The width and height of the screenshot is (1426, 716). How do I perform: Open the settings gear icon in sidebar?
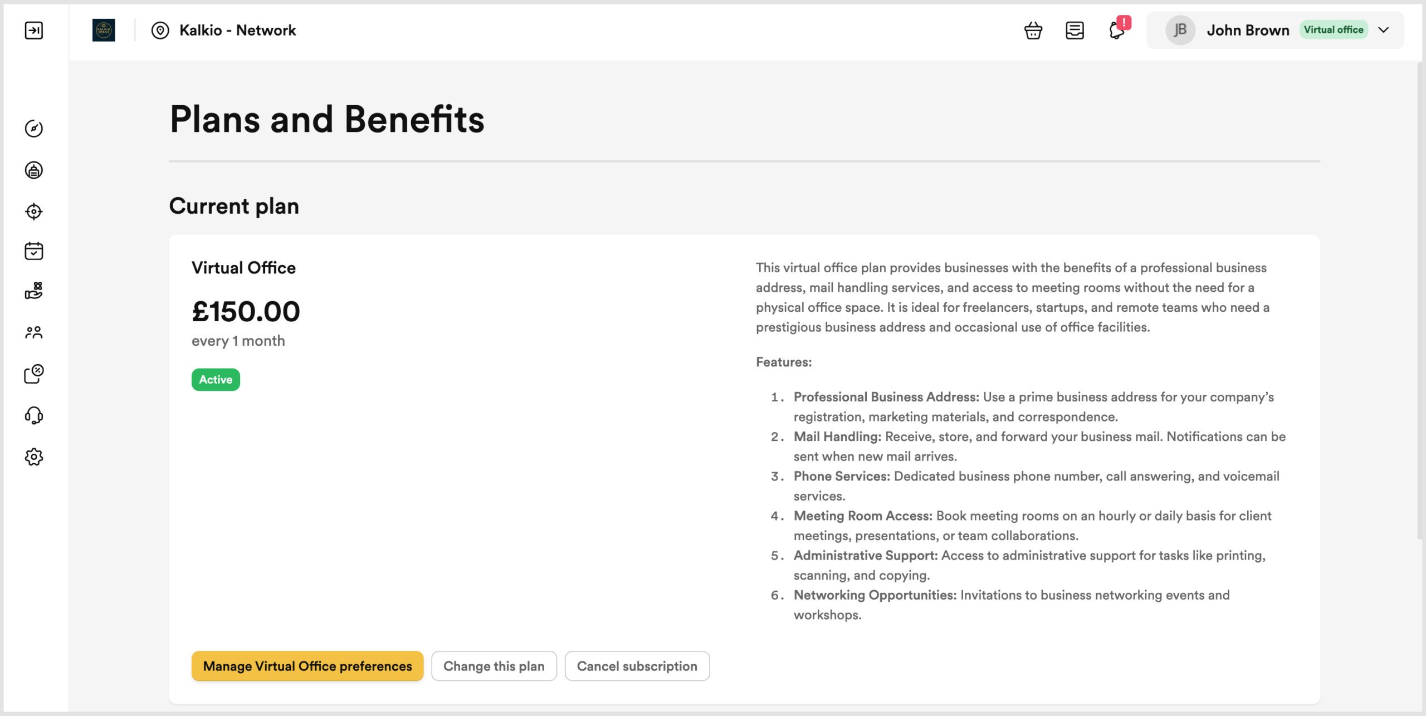click(34, 457)
